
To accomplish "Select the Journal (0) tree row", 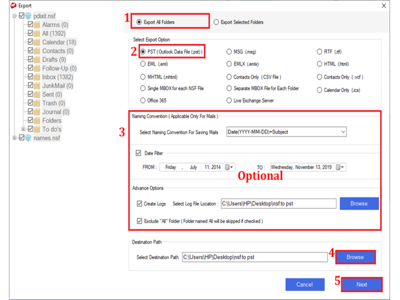I will pos(55,112).
